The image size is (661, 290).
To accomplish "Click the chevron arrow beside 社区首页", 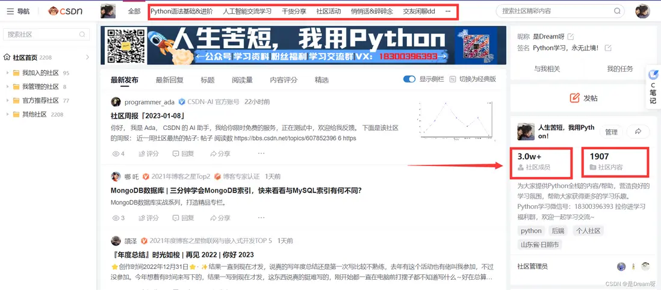I will (87, 57).
